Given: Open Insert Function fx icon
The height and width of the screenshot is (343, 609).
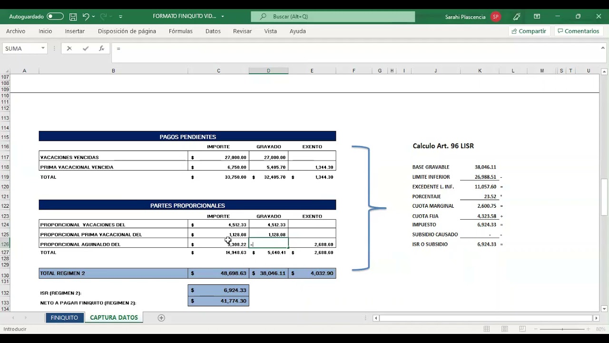Looking at the screenshot, I should 101,49.
